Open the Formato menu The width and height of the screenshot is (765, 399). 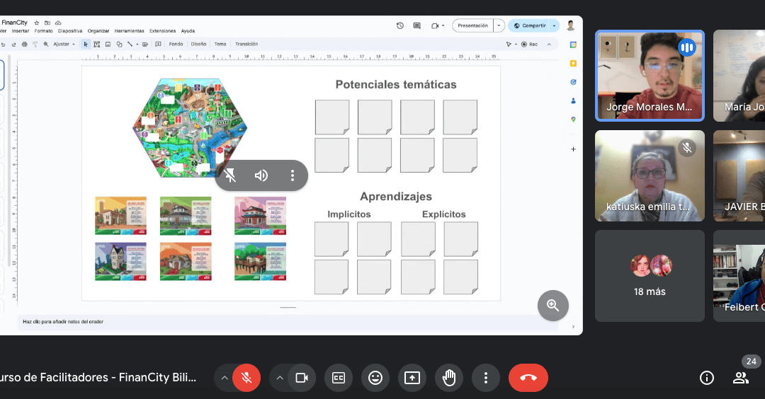(43, 30)
